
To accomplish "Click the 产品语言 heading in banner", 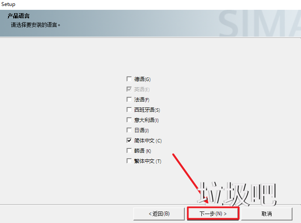I will click(x=18, y=16).
